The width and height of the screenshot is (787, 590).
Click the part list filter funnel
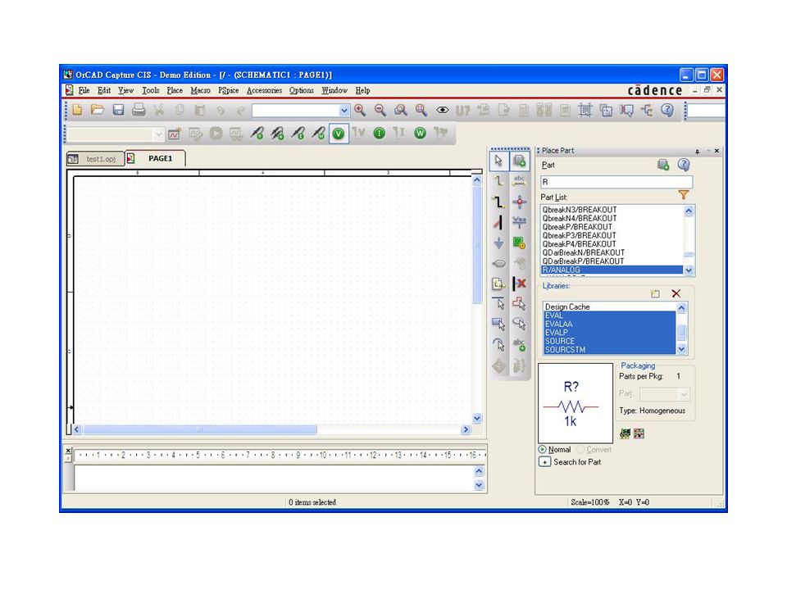click(684, 195)
